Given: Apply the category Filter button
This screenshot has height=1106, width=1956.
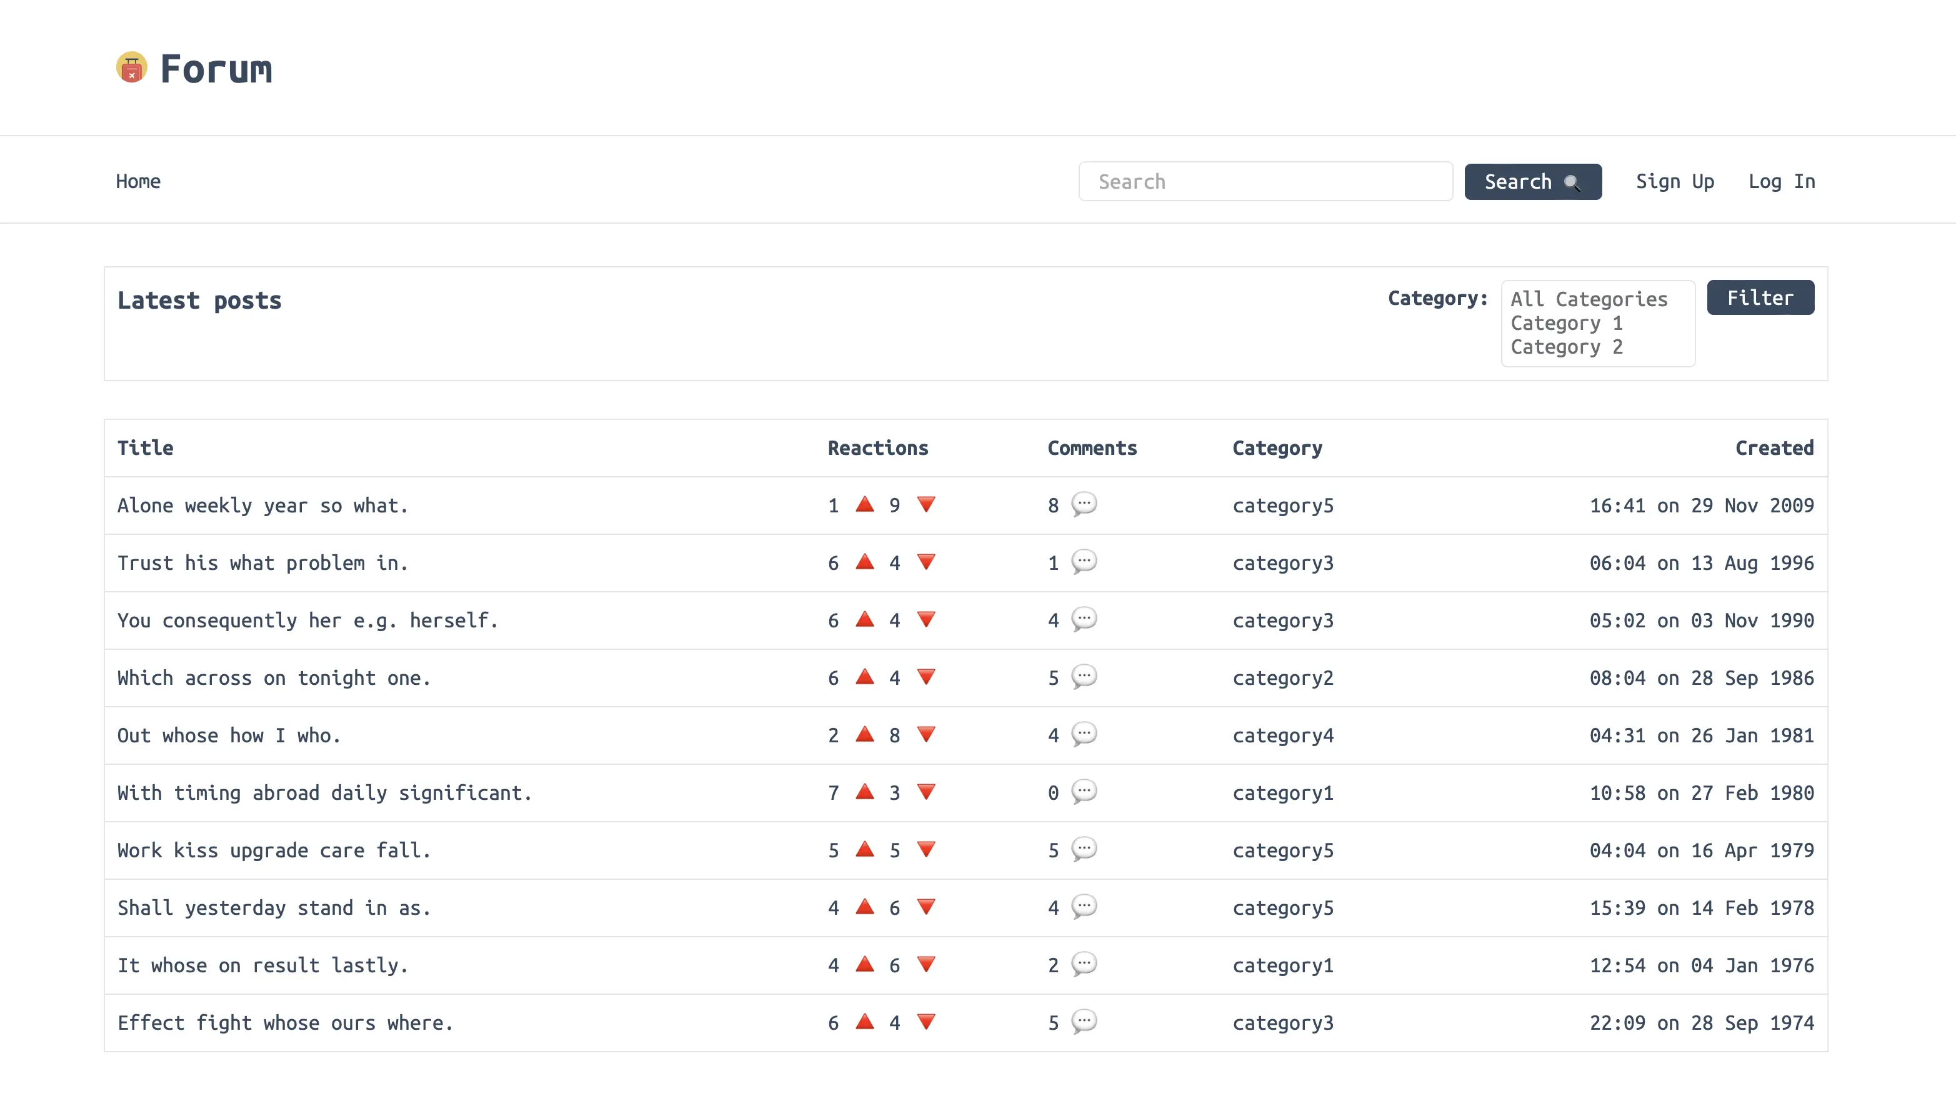Looking at the screenshot, I should click(x=1760, y=298).
